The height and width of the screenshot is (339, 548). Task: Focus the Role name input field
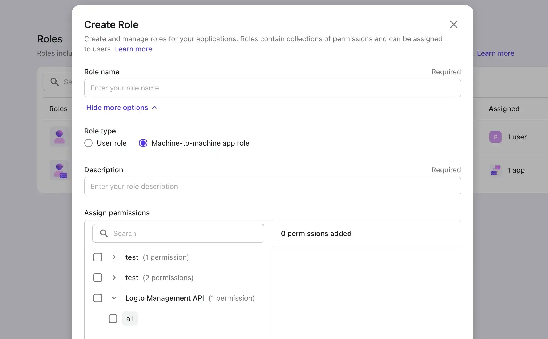click(x=272, y=88)
